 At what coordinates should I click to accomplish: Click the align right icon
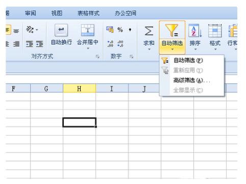tap(16, 44)
